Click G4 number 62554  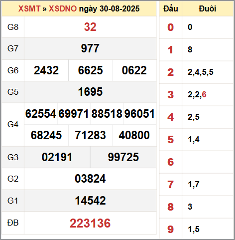(x=41, y=114)
